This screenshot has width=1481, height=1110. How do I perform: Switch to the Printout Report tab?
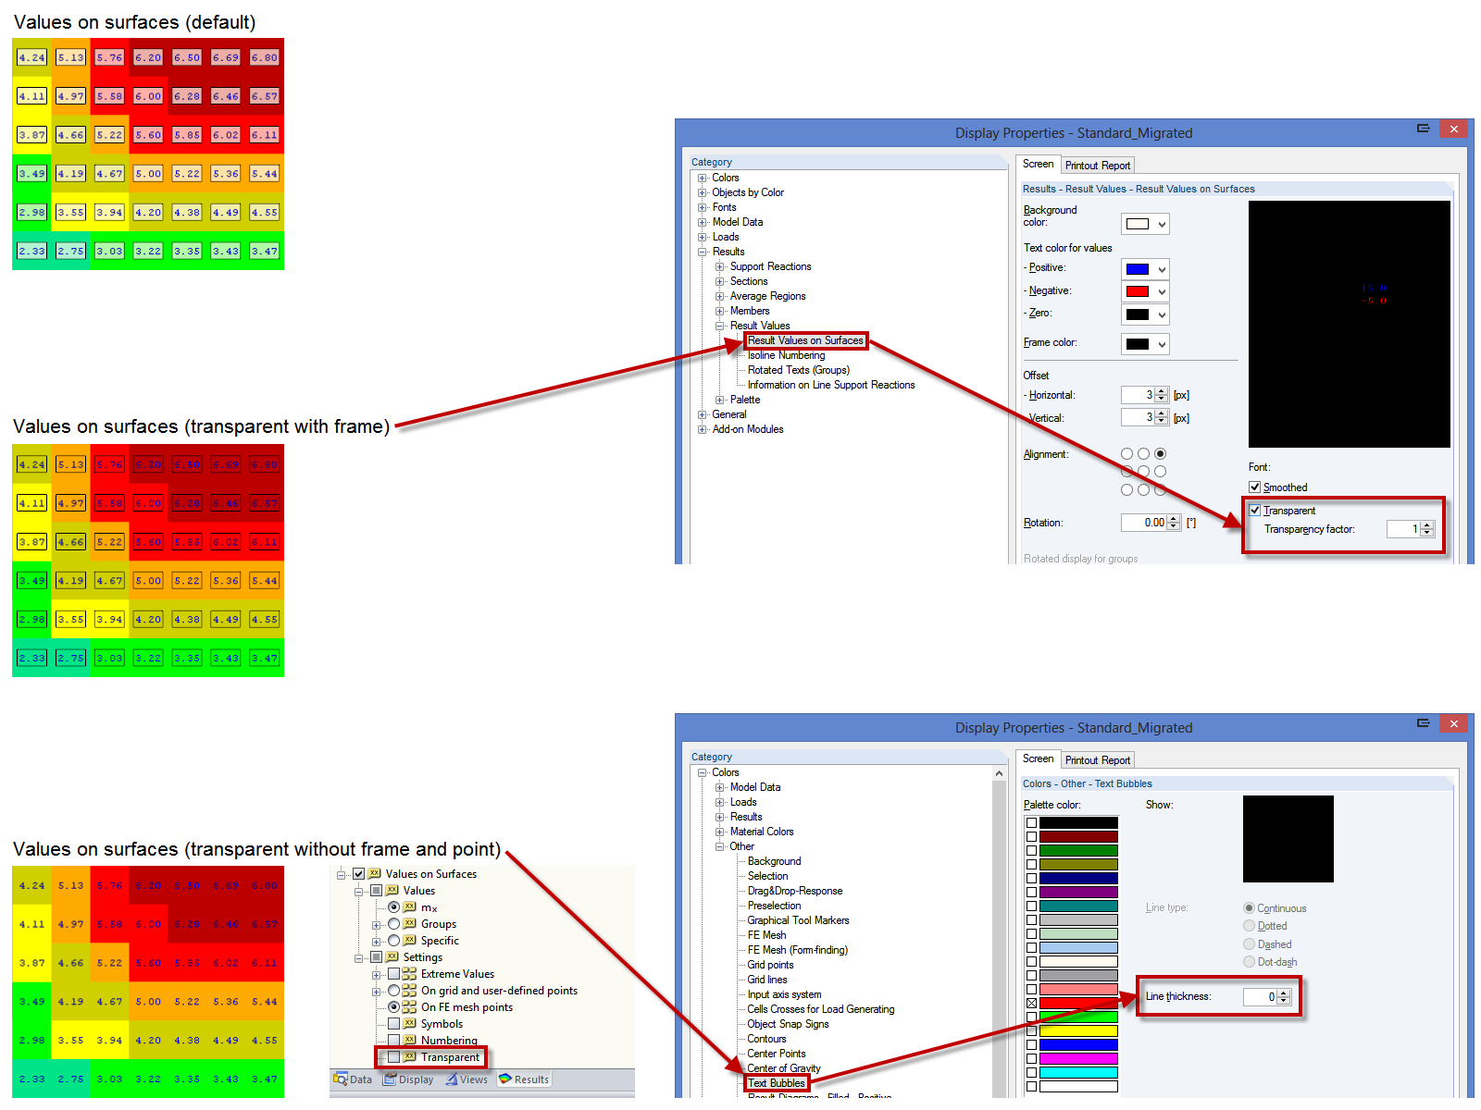(x=1097, y=165)
